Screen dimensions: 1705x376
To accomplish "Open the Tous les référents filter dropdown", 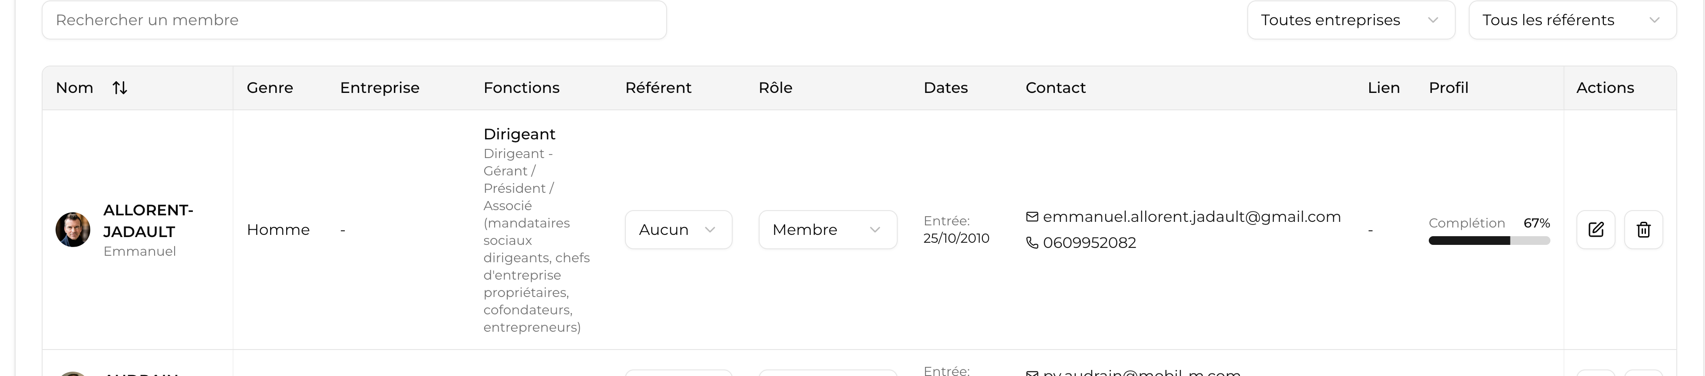I will 1572,20.
